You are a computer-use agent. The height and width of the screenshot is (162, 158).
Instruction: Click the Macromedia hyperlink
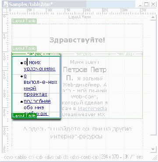click(x=92, y=109)
